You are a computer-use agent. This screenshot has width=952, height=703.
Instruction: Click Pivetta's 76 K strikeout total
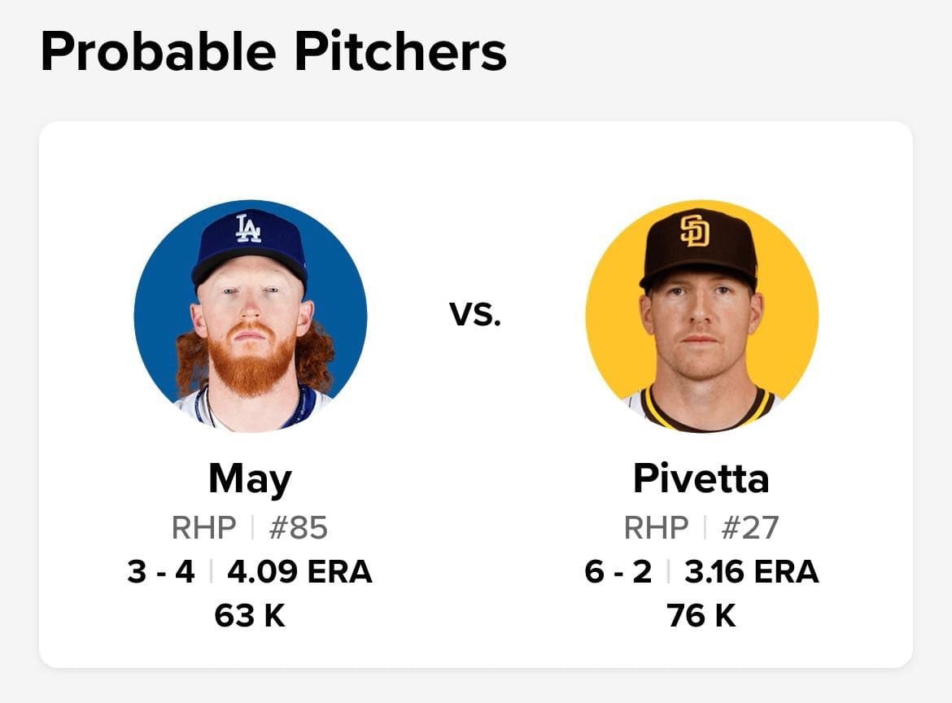click(x=701, y=615)
